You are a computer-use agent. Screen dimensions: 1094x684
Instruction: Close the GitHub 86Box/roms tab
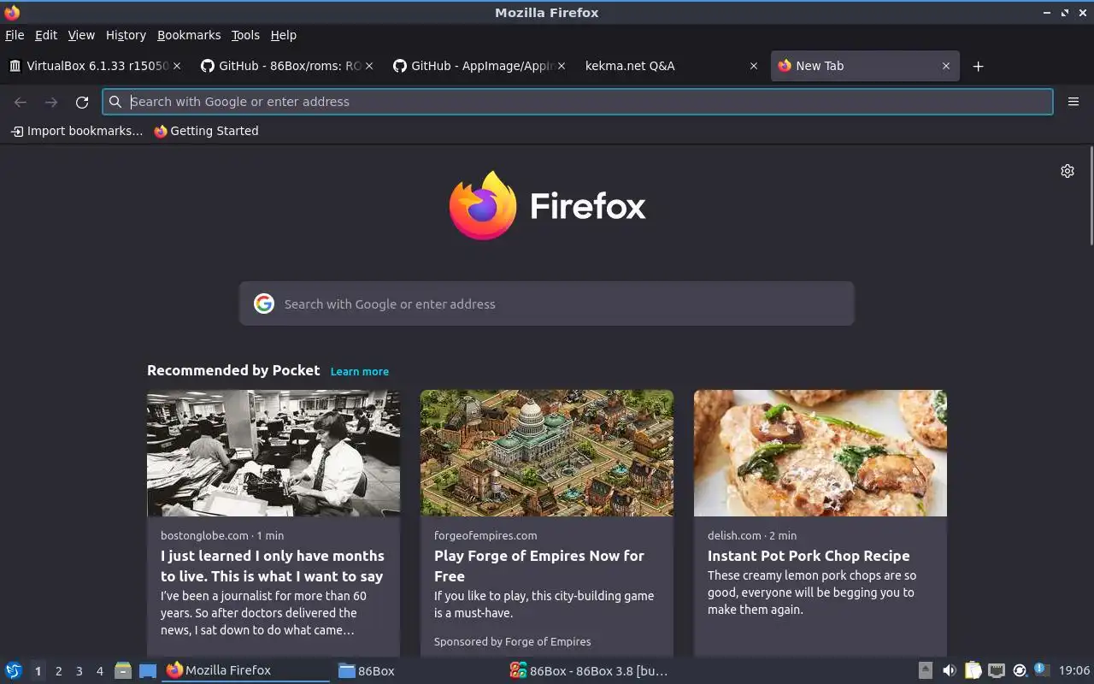pos(369,66)
